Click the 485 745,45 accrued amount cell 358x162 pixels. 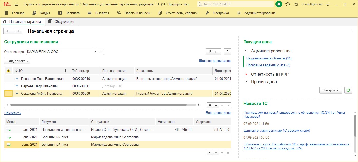coord(174,130)
